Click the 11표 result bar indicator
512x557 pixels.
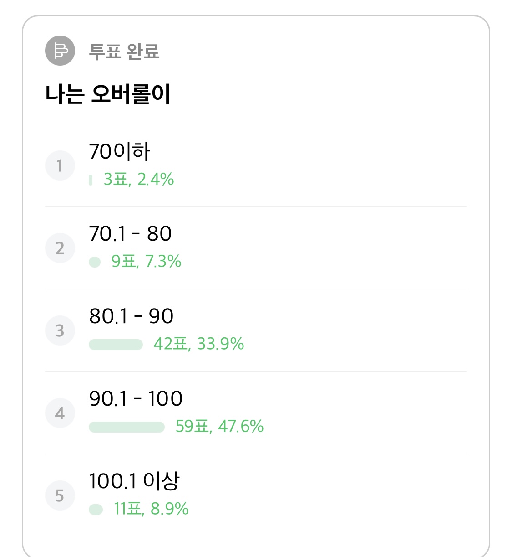point(96,510)
